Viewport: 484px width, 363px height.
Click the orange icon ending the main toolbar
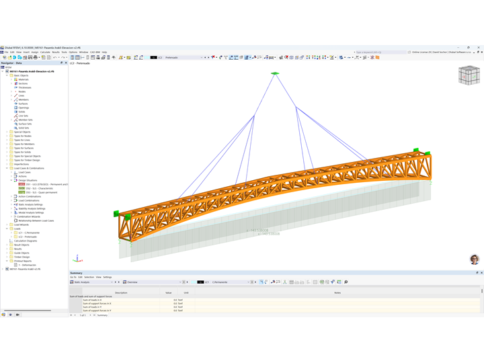pos(377,57)
